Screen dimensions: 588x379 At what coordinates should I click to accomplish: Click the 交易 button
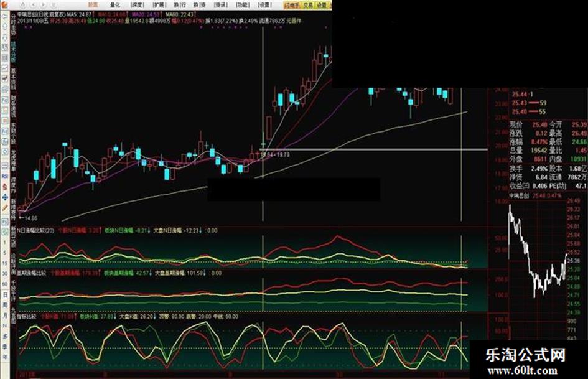click(308, 5)
